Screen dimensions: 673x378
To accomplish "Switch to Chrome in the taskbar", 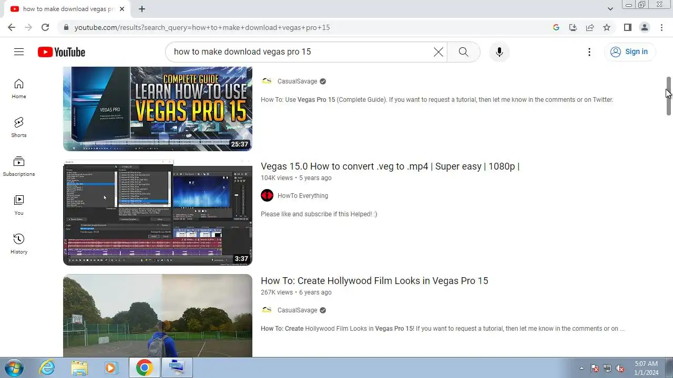I will click(144, 367).
